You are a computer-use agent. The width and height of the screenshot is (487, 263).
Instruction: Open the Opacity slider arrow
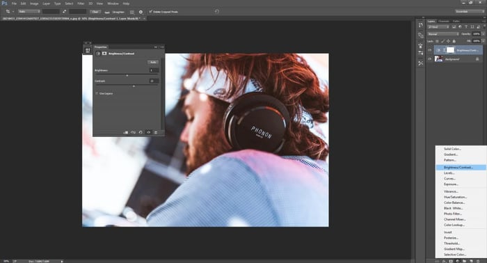(x=483, y=34)
